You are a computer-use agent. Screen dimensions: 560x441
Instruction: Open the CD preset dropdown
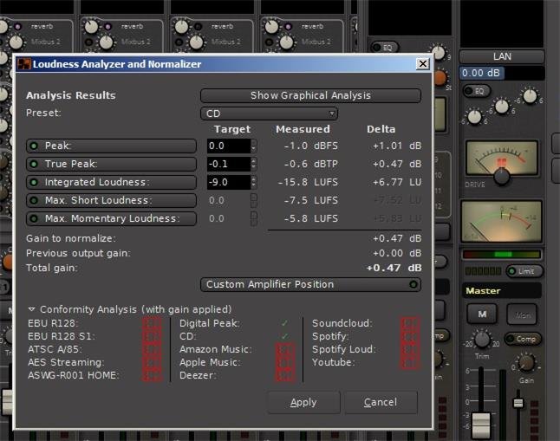tap(269, 113)
